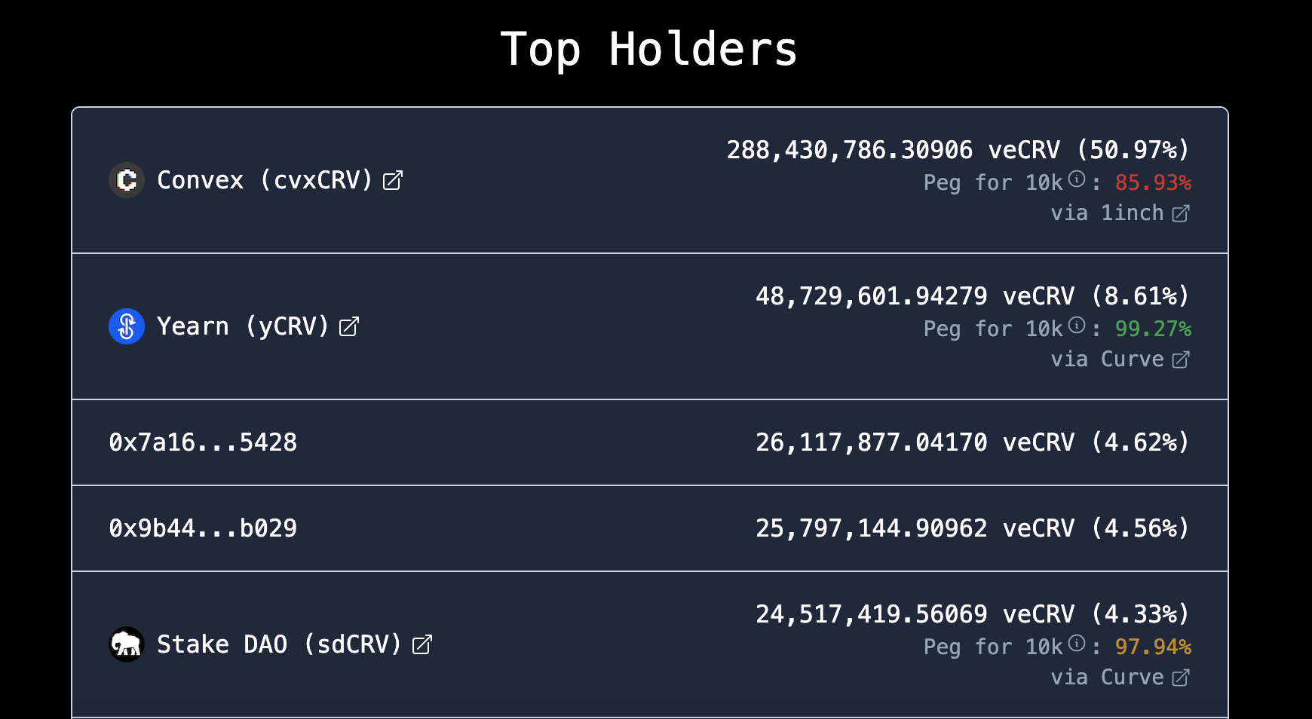Click the Stake DAO logo icon
The image size is (1312, 719).
tap(127, 644)
